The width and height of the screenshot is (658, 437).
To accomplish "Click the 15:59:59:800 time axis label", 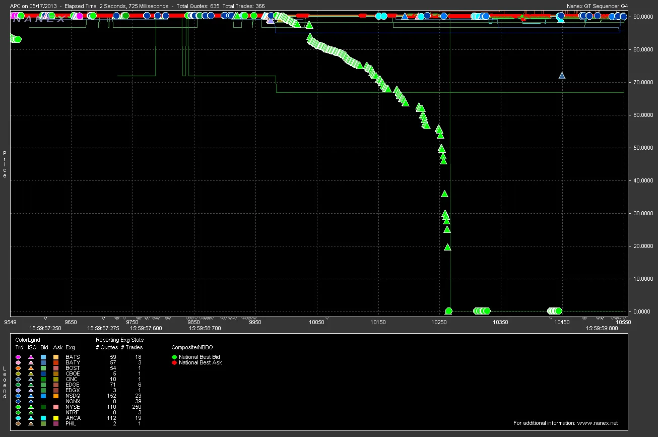I will click(x=602, y=328).
